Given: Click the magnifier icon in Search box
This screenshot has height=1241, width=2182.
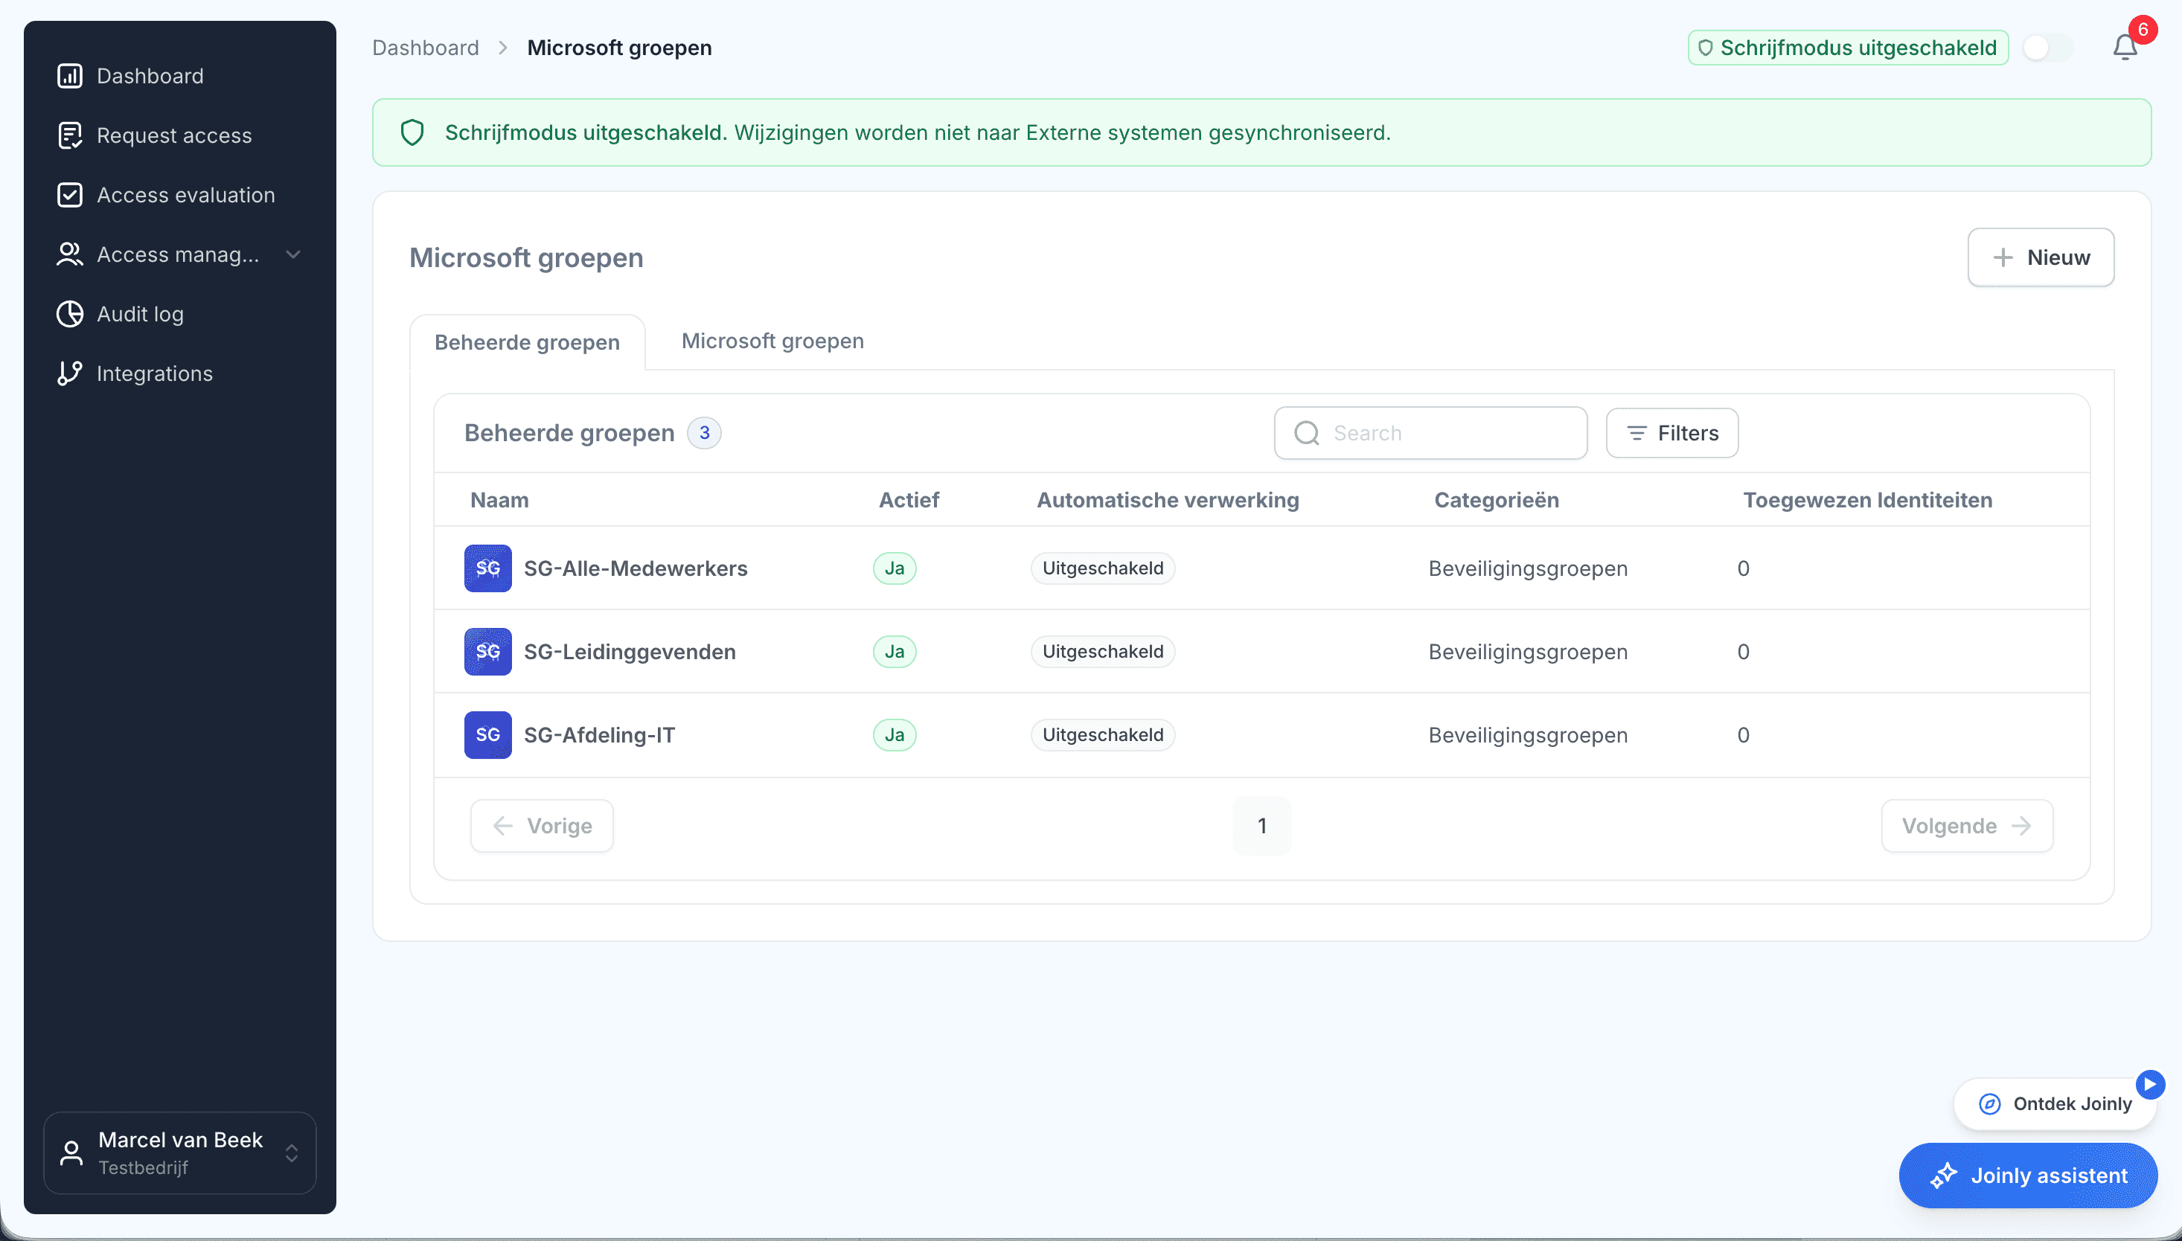Looking at the screenshot, I should click(x=1307, y=433).
